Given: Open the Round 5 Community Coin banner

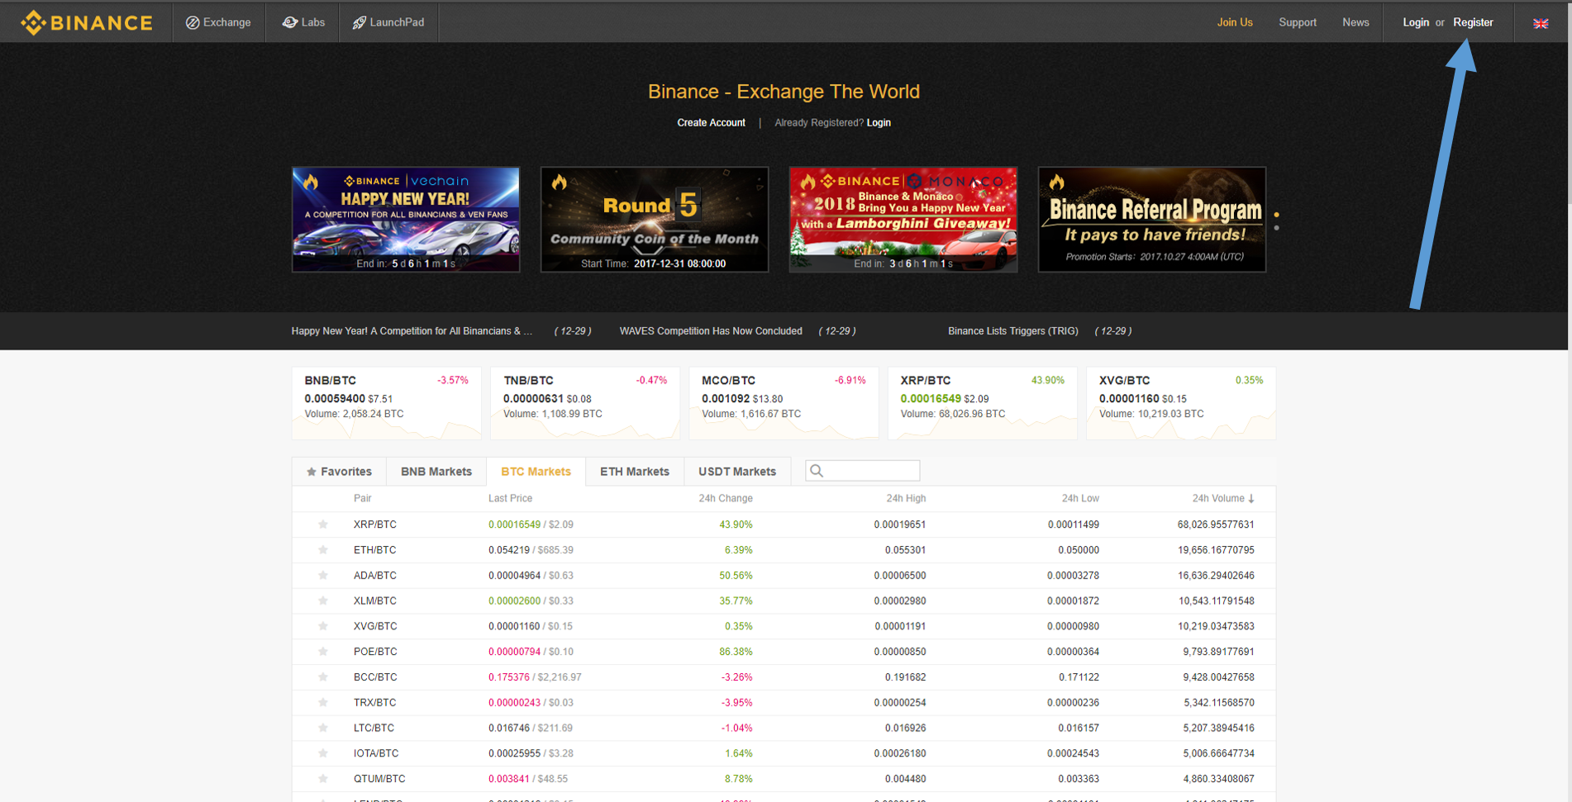Looking at the screenshot, I should coord(655,220).
